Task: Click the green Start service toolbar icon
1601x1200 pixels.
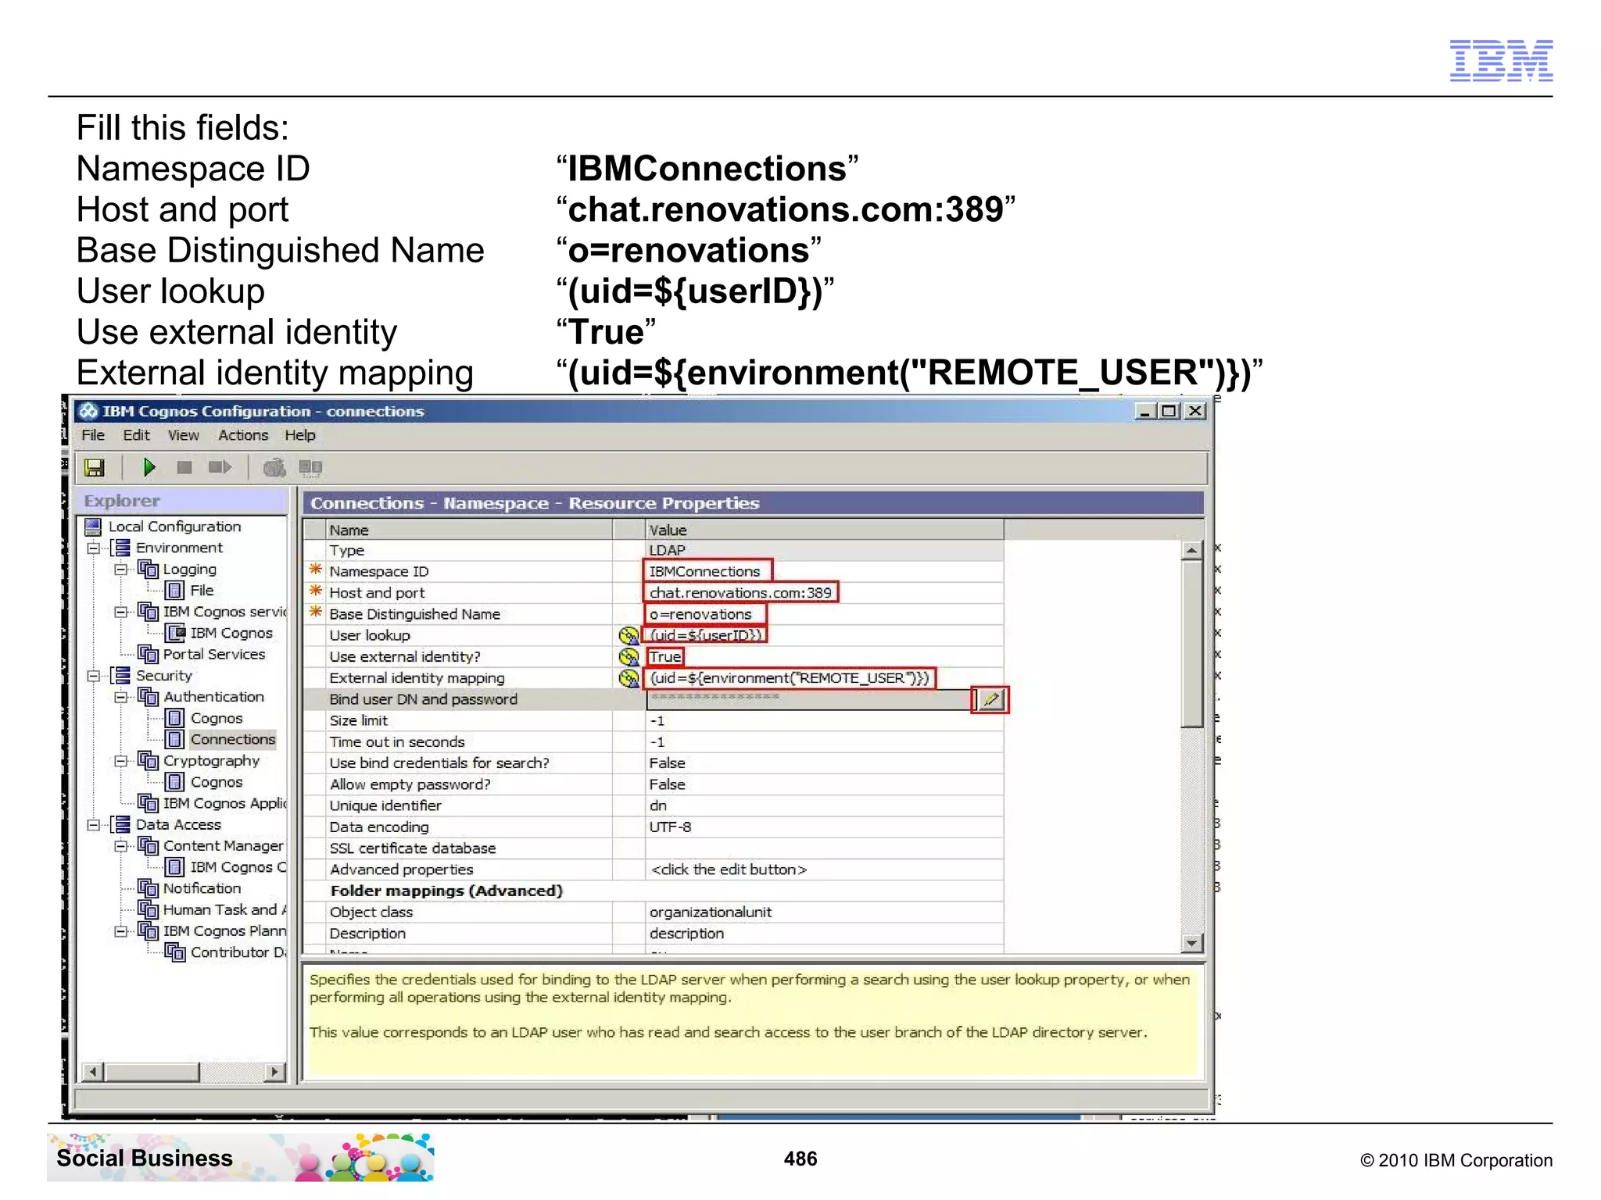Action: [x=149, y=467]
